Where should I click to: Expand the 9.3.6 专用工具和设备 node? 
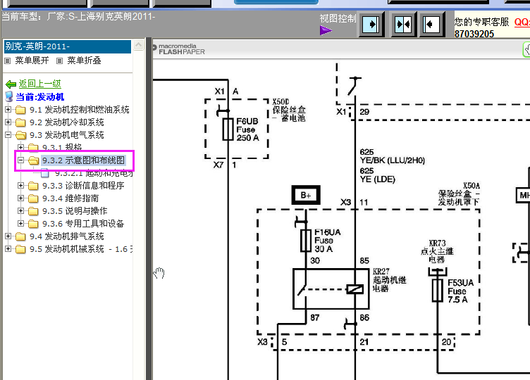[21, 223]
